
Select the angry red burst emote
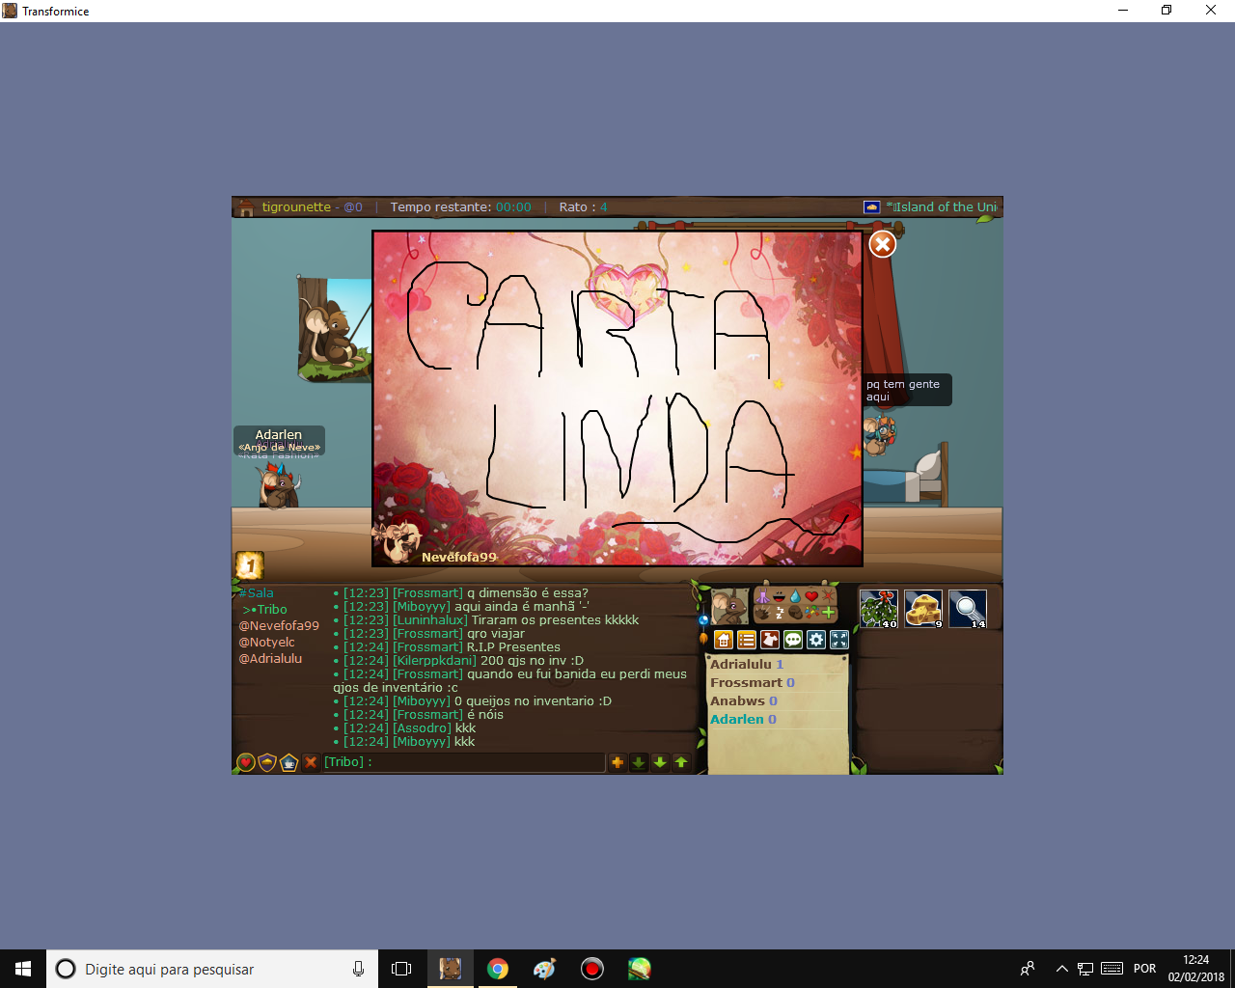pyautogui.click(x=828, y=596)
